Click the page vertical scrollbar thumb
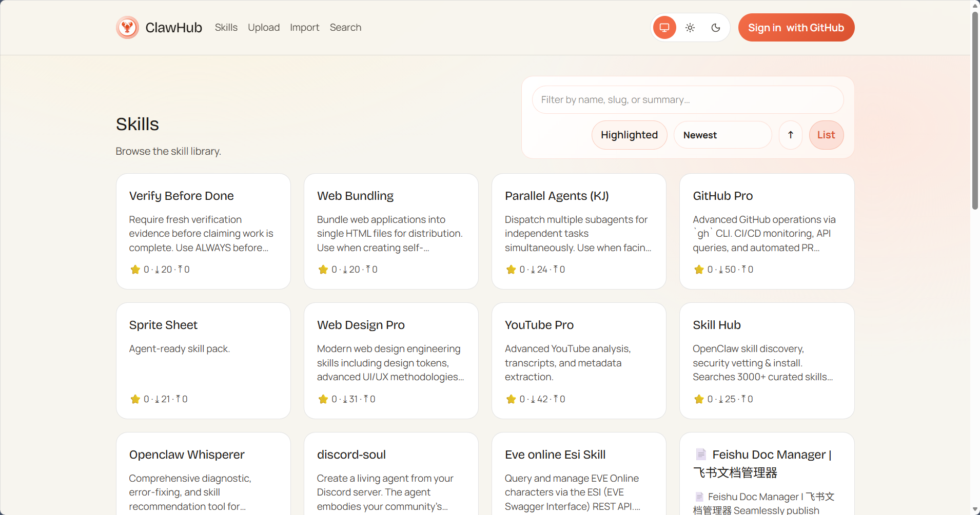 pos(975,110)
